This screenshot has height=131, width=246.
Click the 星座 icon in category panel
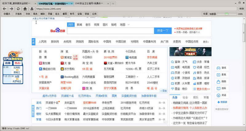coord(173,89)
